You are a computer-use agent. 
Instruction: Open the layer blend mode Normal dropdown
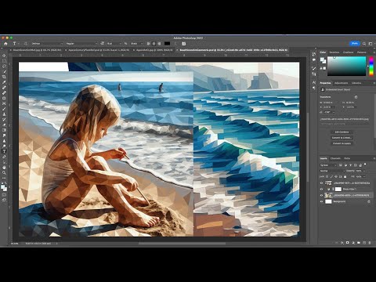[332, 171]
